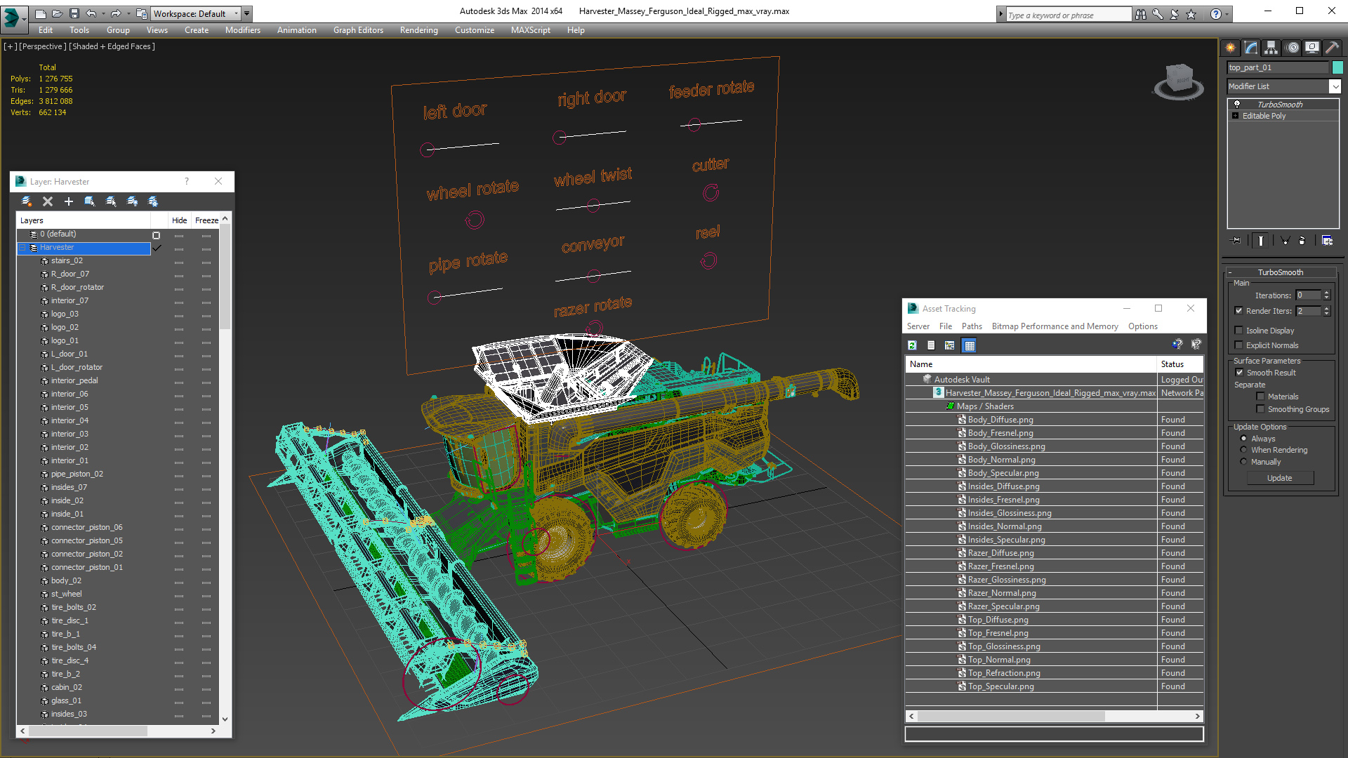Open Bitmap Performance and Memory menu

1055,326
